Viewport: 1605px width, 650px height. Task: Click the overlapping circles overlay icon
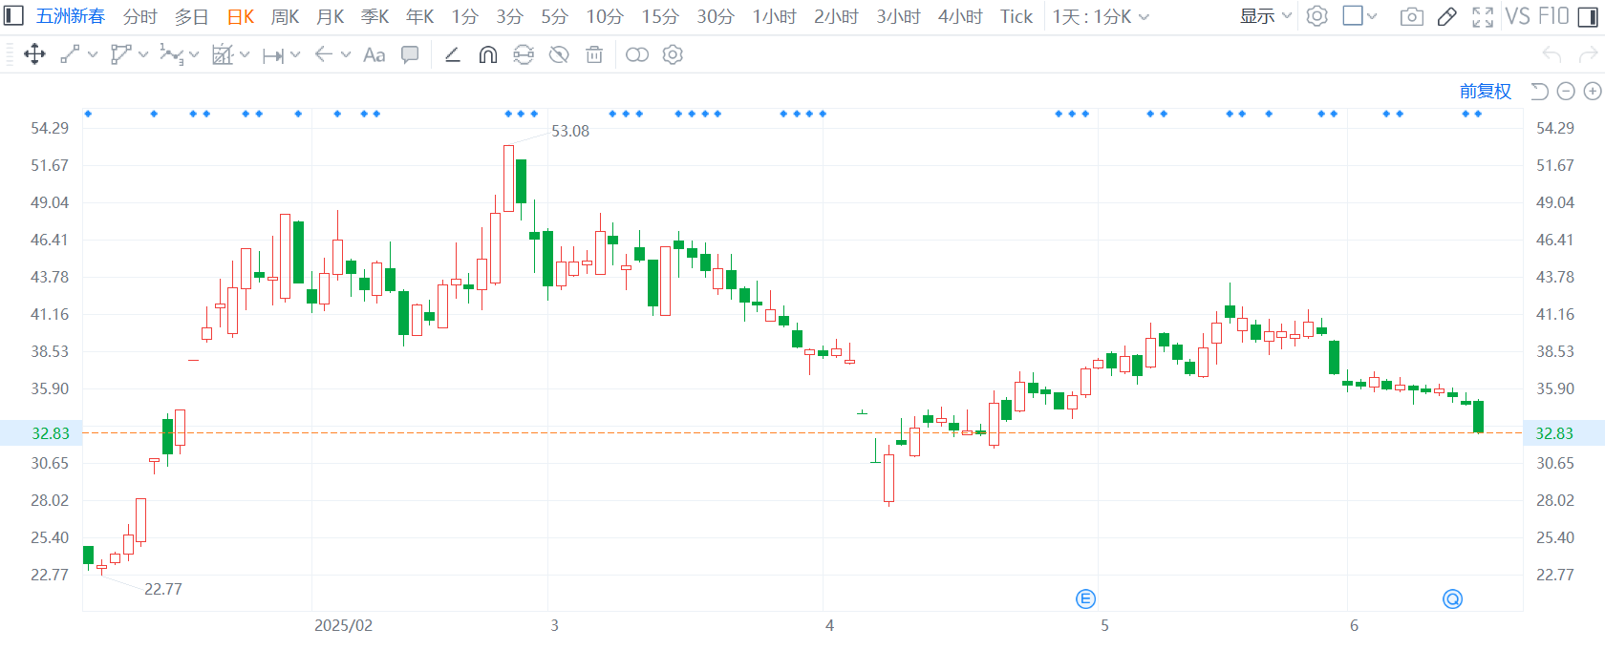pyautogui.click(x=637, y=54)
